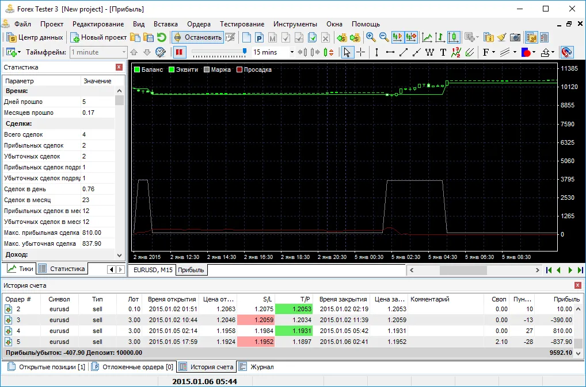Save the project with the folder-and-disk icon
586x387 pixels.
pyautogui.click(x=149, y=37)
